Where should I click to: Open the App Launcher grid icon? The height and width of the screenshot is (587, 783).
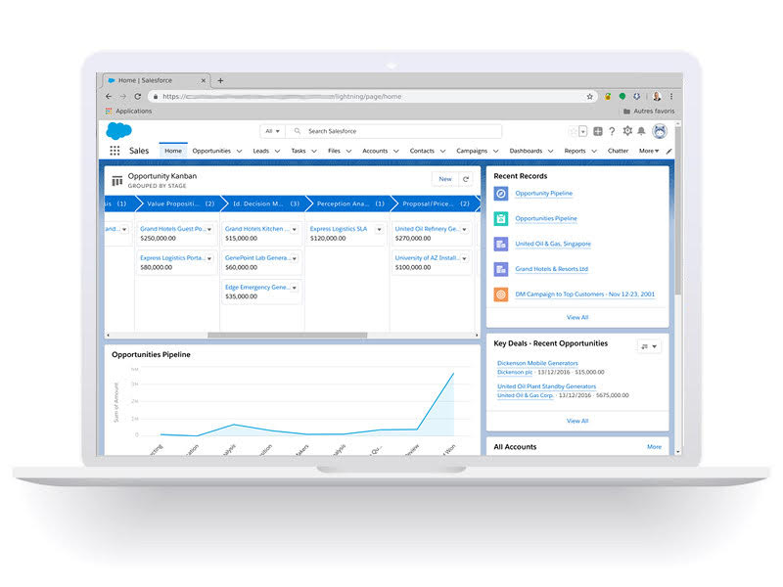(x=115, y=151)
